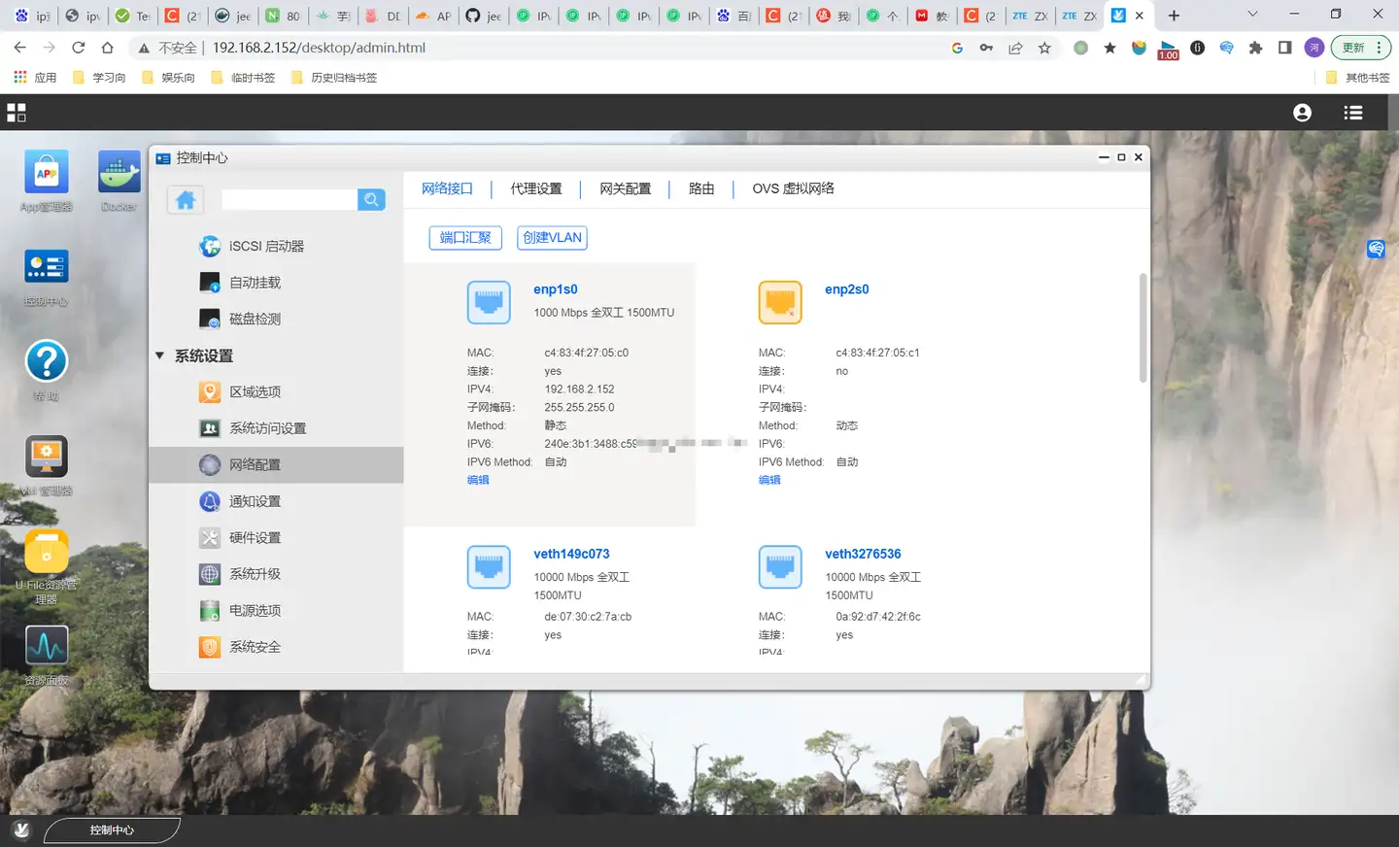Screen dimensions: 1399x847
Task: Click the 控制中心 taskbar button
Action: [112, 830]
